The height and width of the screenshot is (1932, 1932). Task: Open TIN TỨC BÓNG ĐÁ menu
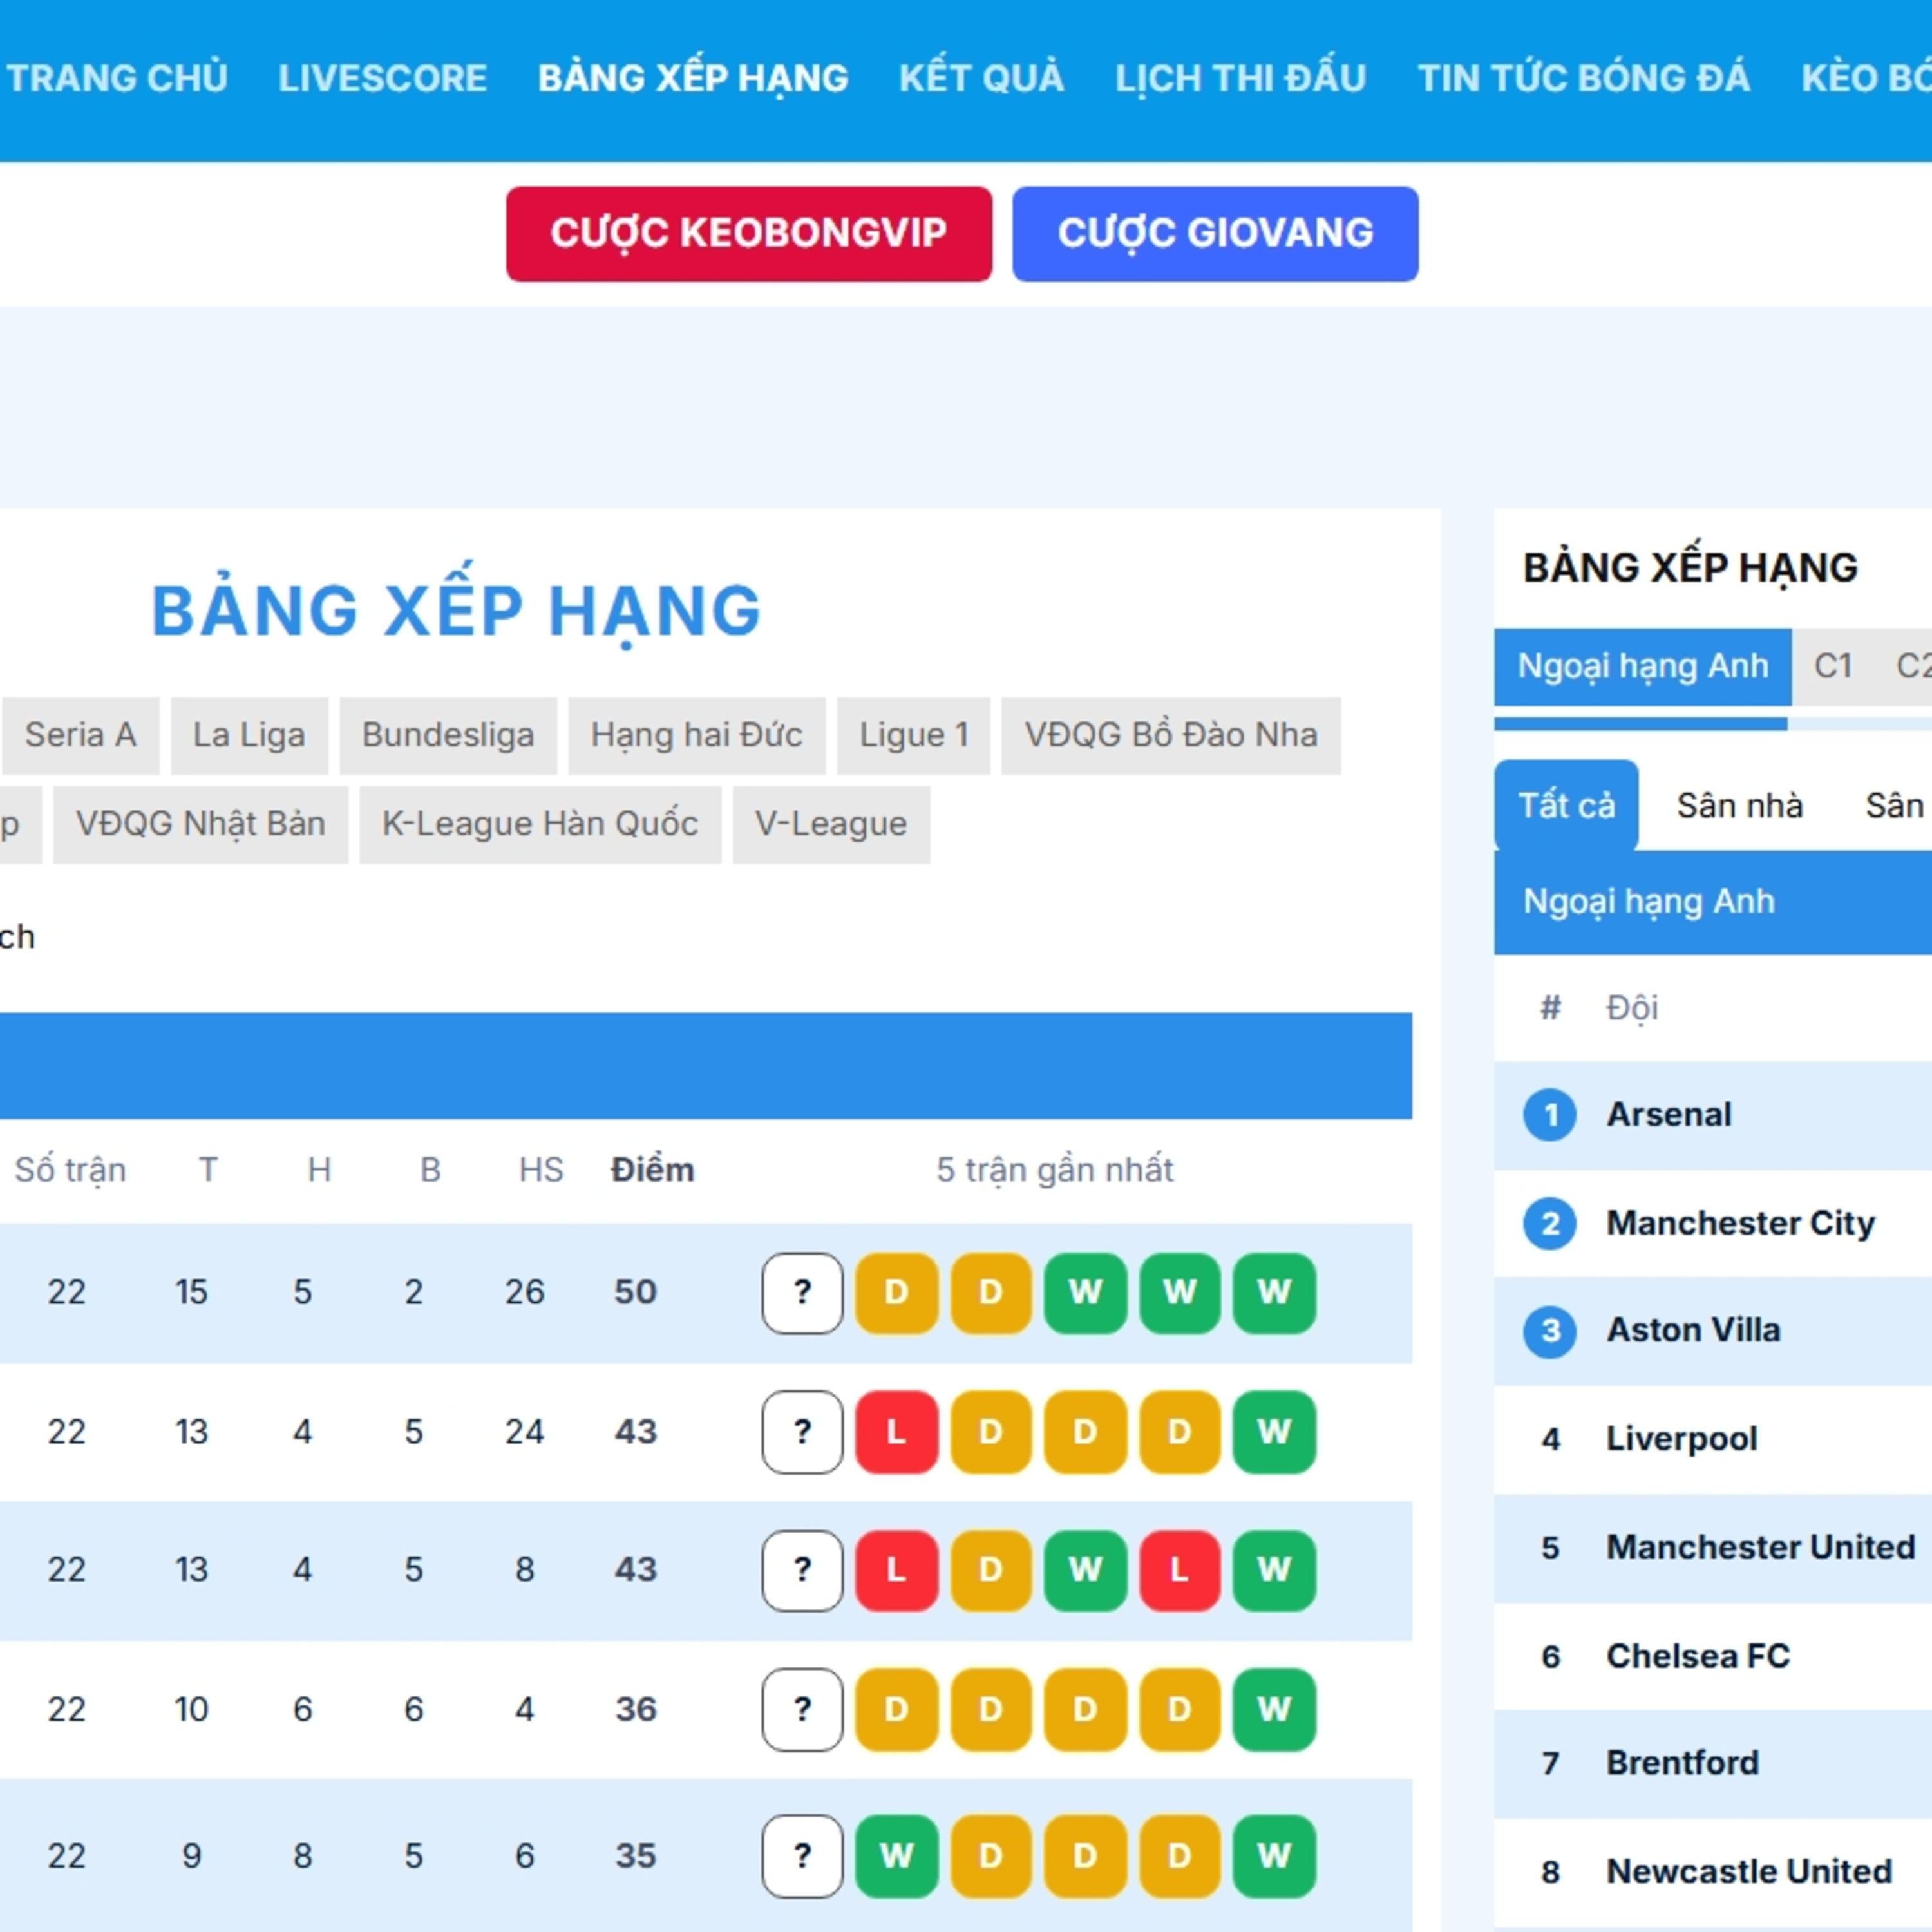[x=1584, y=78]
